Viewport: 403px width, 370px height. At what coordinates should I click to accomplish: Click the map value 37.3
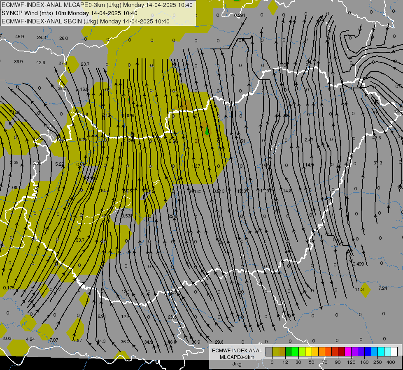point(378,163)
